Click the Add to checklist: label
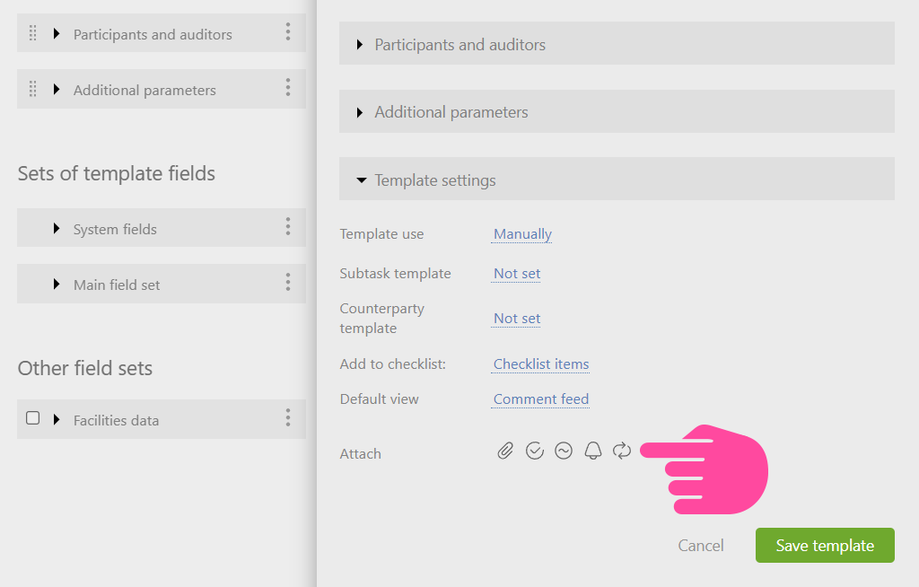This screenshot has width=919, height=587. click(393, 364)
